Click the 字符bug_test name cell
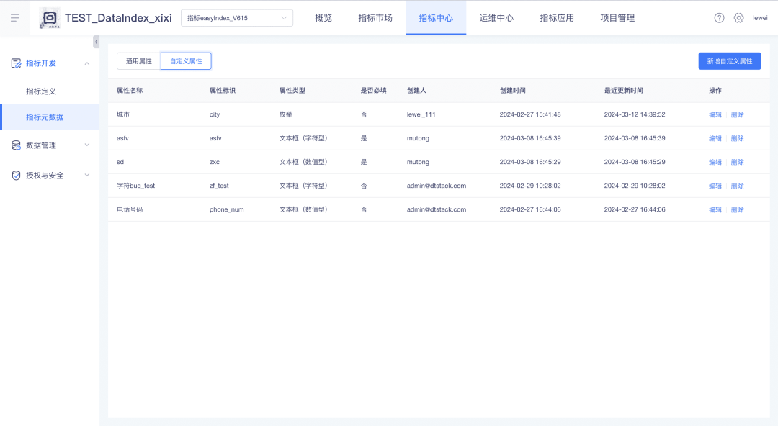 tap(135, 186)
